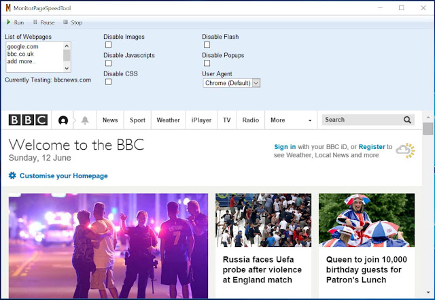Image resolution: width=435 pixels, height=300 pixels.
Task: Click the Run toolbar button
Action: [x=16, y=22]
